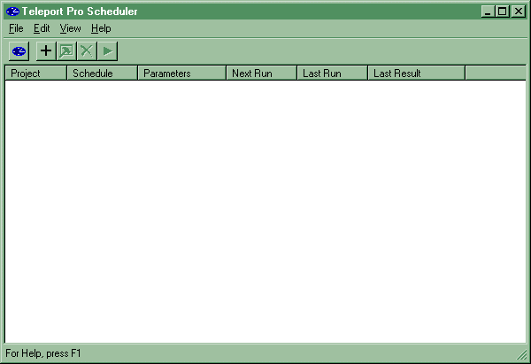The height and width of the screenshot is (364, 531).
Task: Sort by the Project column header
Action: [x=35, y=74]
